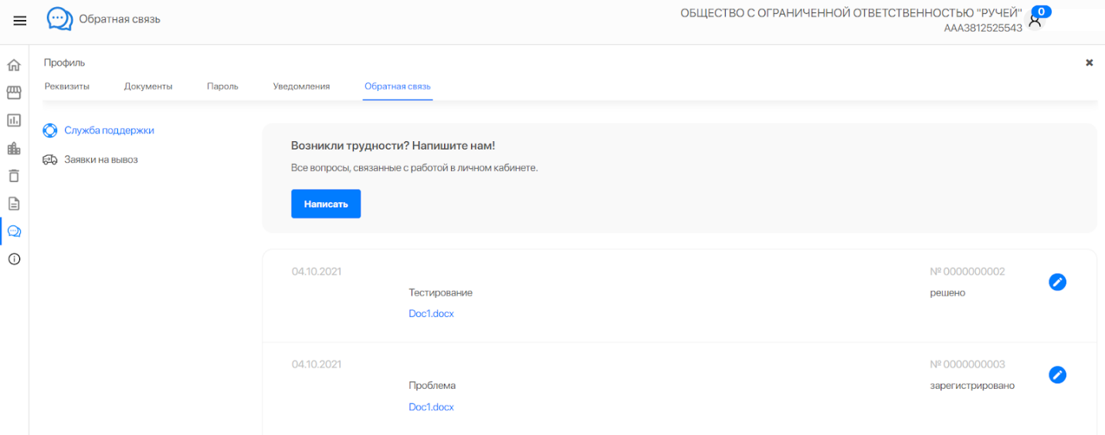Switch to the Реквизиты tab
1105x435 pixels.
(66, 86)
